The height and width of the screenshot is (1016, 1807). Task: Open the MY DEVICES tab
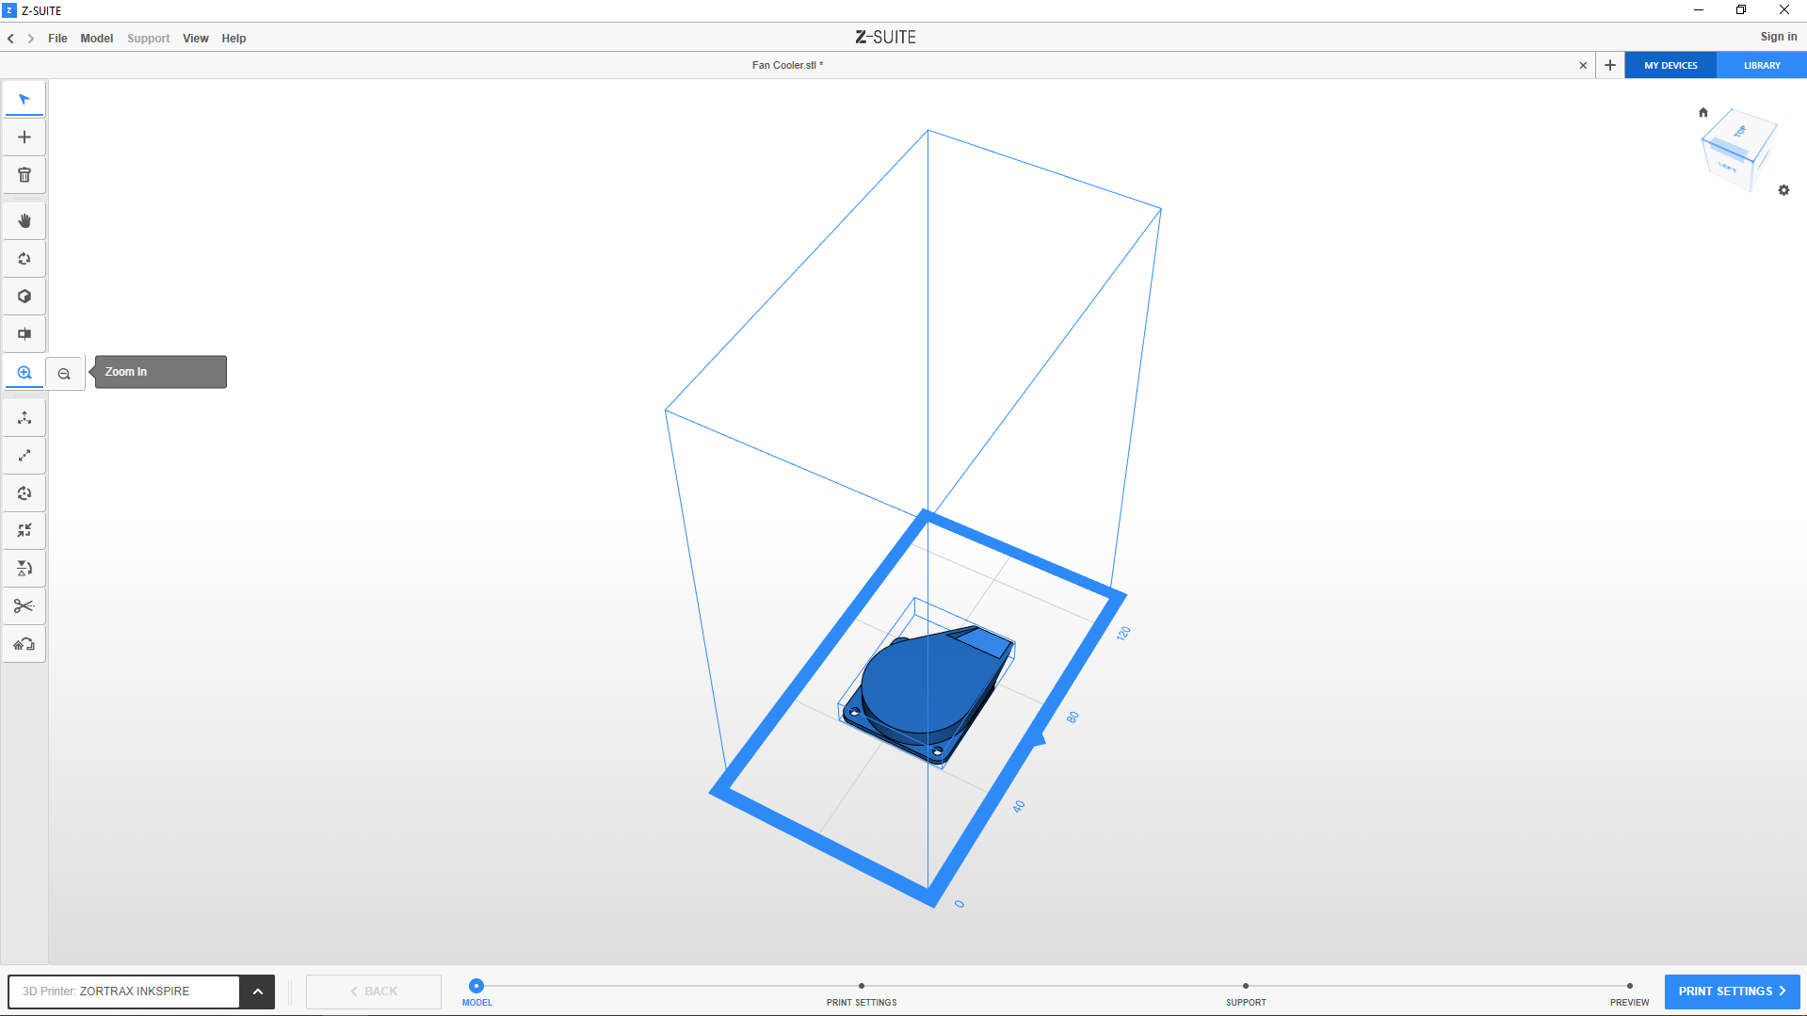[x=1670, y=66]
